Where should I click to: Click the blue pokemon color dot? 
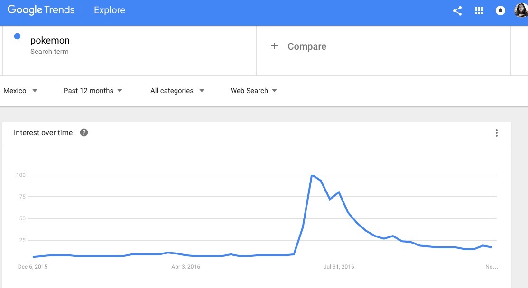tap(17, 36)
